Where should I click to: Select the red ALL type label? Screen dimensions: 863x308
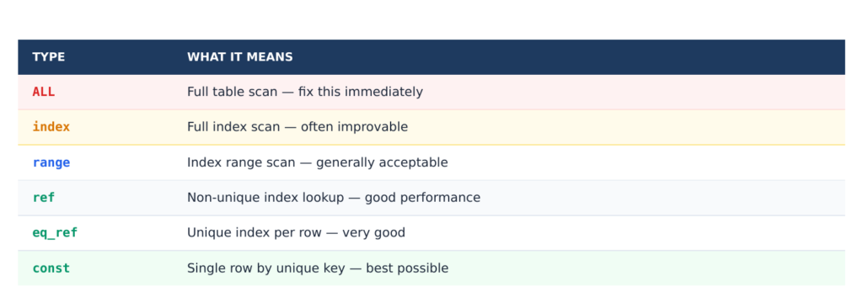click(x=44, y=92)
